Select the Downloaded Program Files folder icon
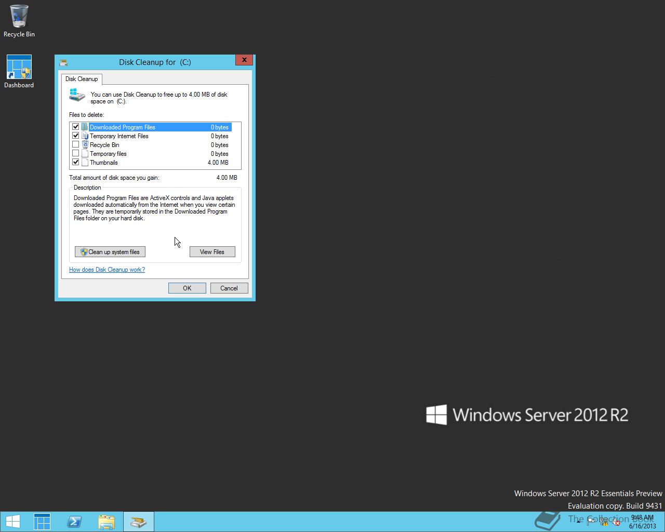Image resolution: width=665 pixels, height=532 pixels. pos(85,127)
